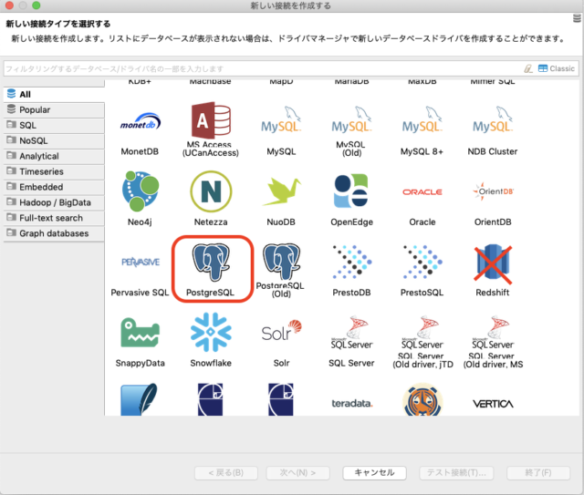Choose NDB Cluster driver
This screenshot has width=584, height=495.
(x=493, y=120)
